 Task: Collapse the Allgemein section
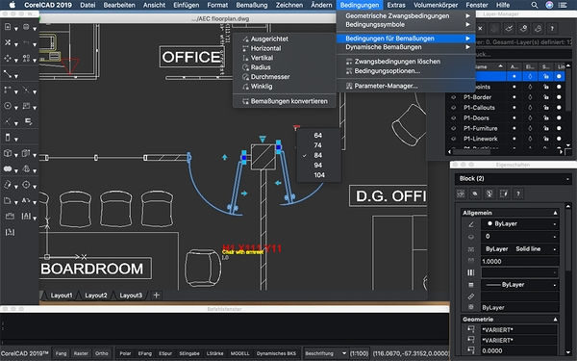(x=555, y=213)
